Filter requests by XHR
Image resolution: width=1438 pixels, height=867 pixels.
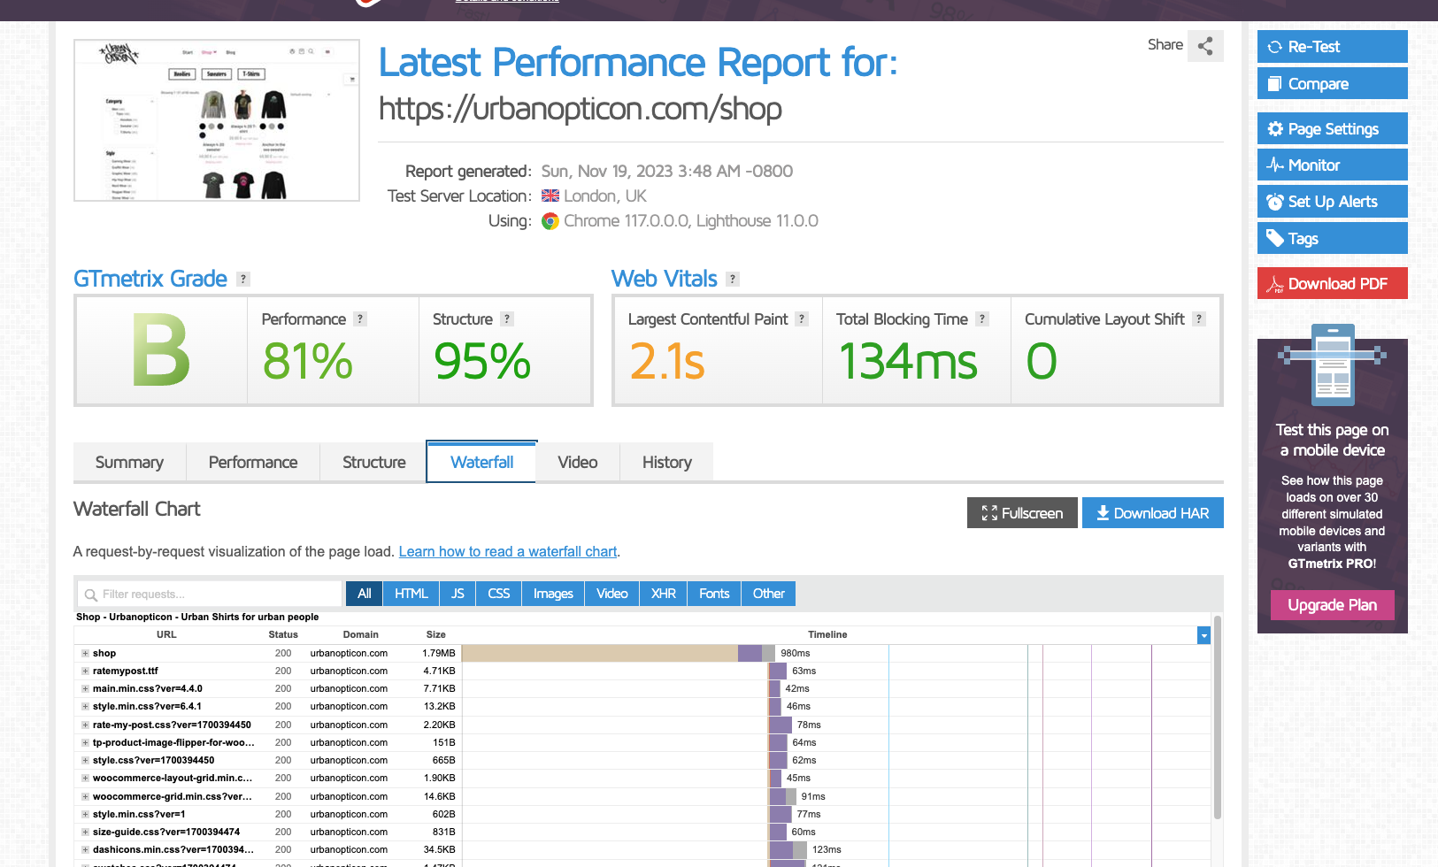point(663,594)
